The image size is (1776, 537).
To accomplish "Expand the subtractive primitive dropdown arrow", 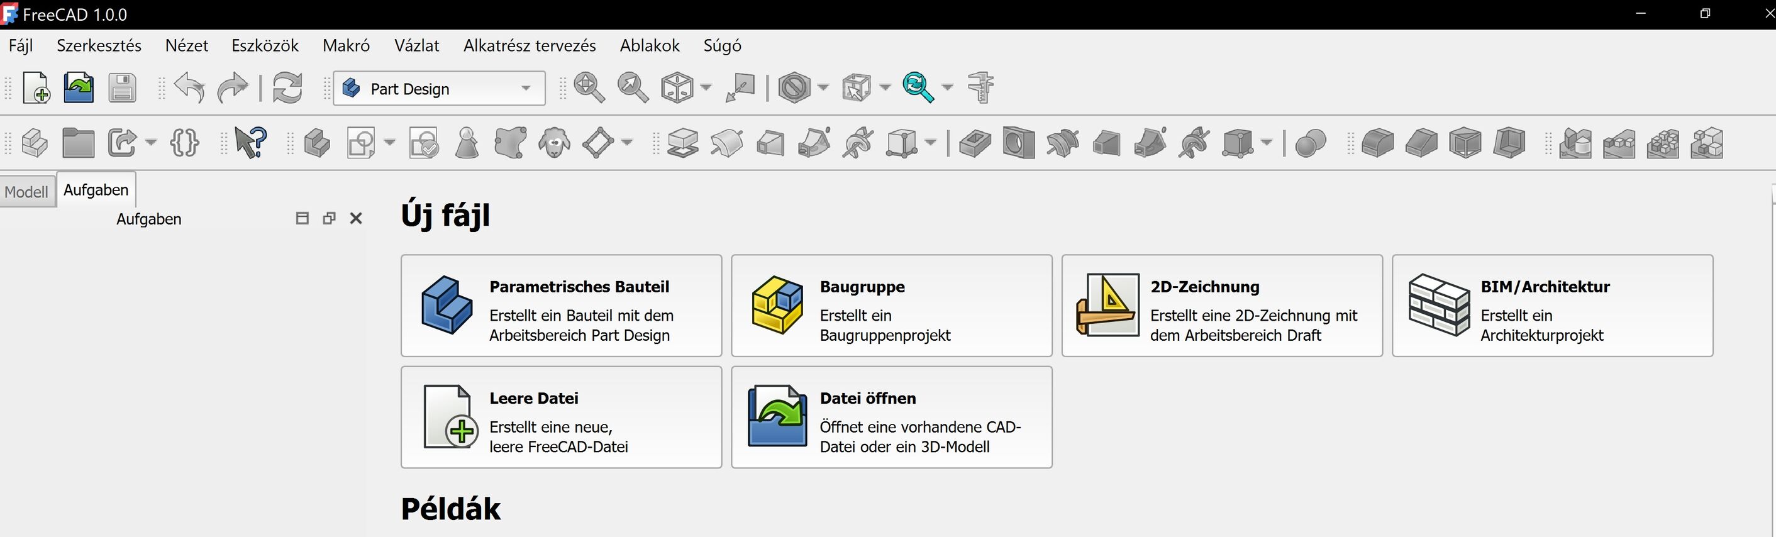I will click(1267, 143).
